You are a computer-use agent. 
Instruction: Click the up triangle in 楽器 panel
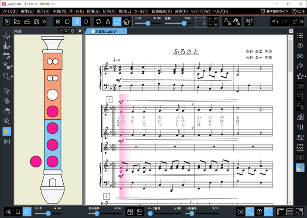61,31
